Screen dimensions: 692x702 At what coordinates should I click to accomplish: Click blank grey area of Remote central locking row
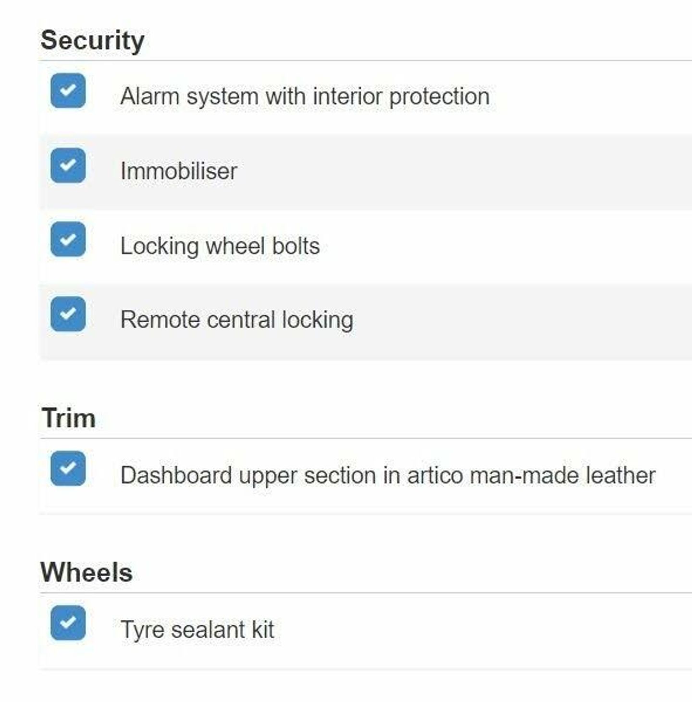pos(505,321)
